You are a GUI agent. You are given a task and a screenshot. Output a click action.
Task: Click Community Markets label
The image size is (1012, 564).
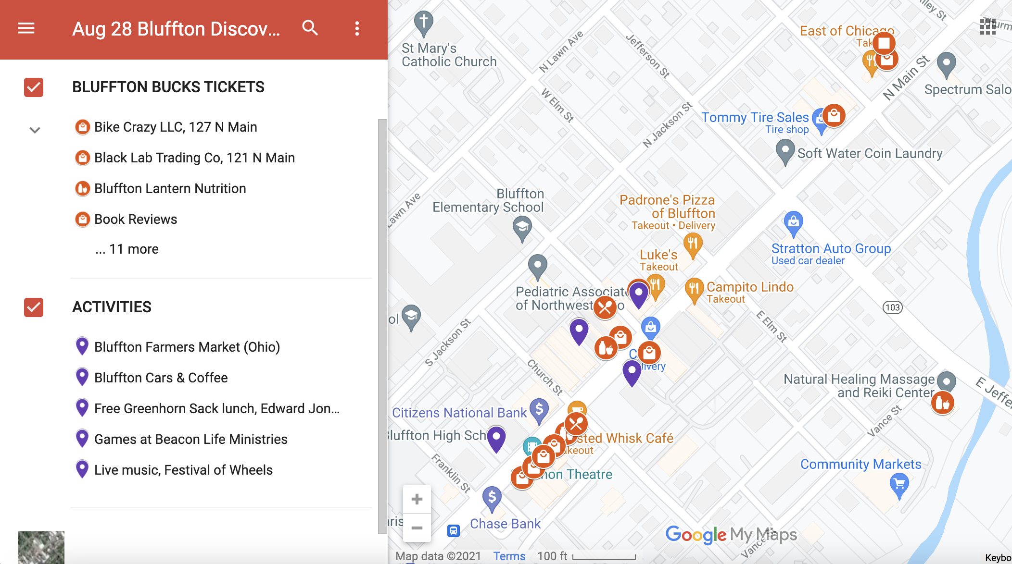click(x=861, y=464)
